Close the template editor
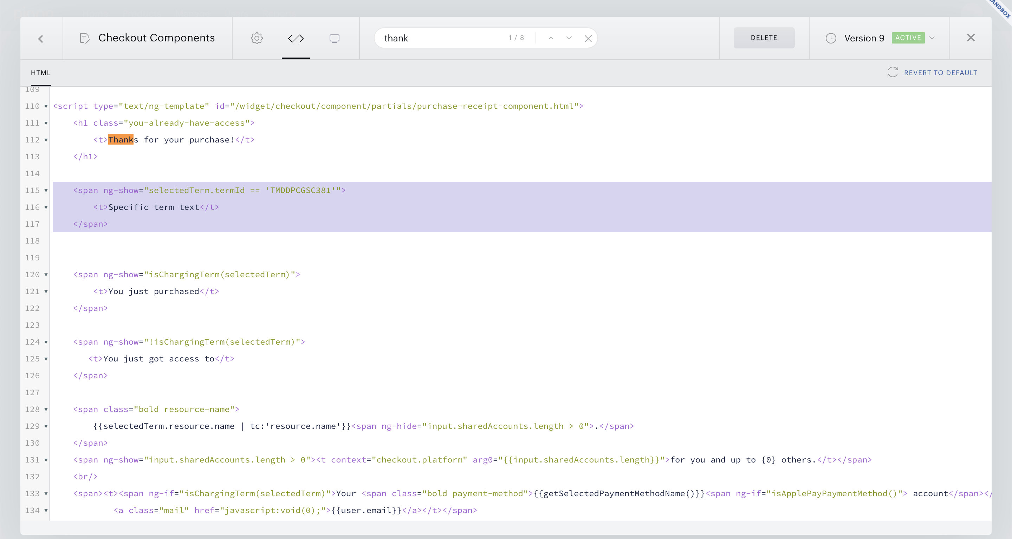This screenshot has height=539, width=1012. pyautogui.click(x=970, y=38)
